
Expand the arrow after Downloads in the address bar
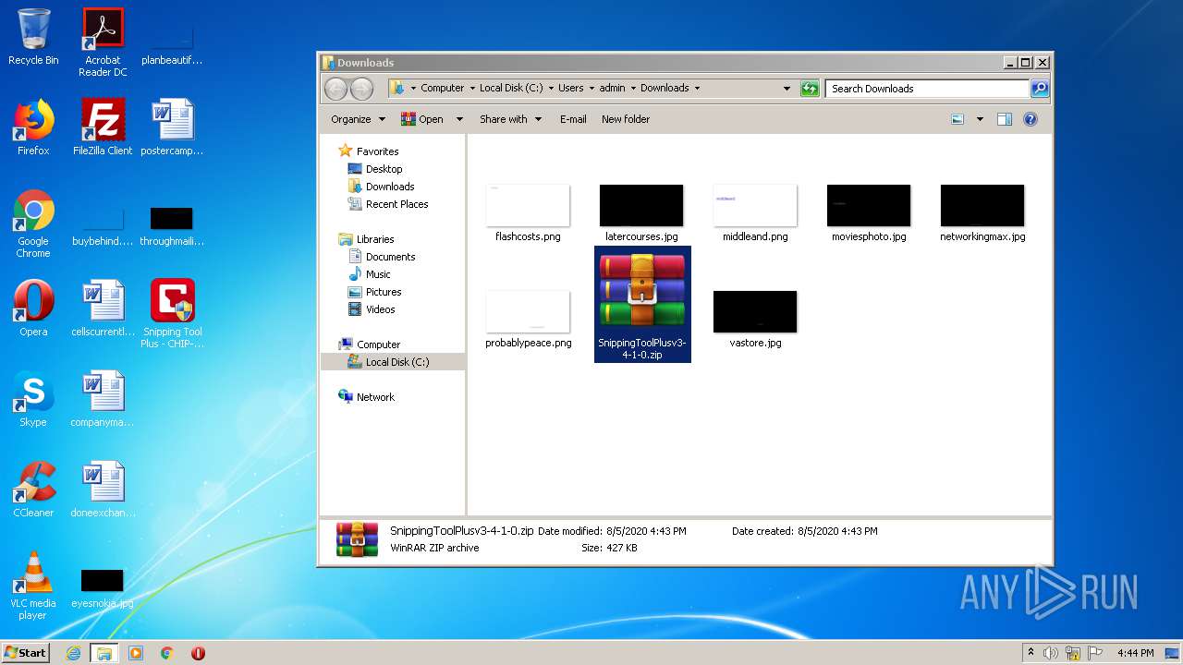(x=697, y=89)
